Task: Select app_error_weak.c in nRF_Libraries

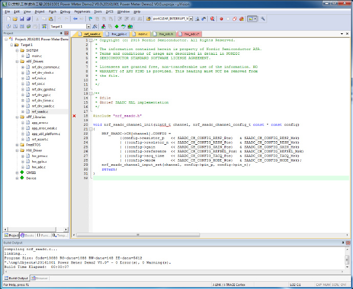Action: [45, 128]
